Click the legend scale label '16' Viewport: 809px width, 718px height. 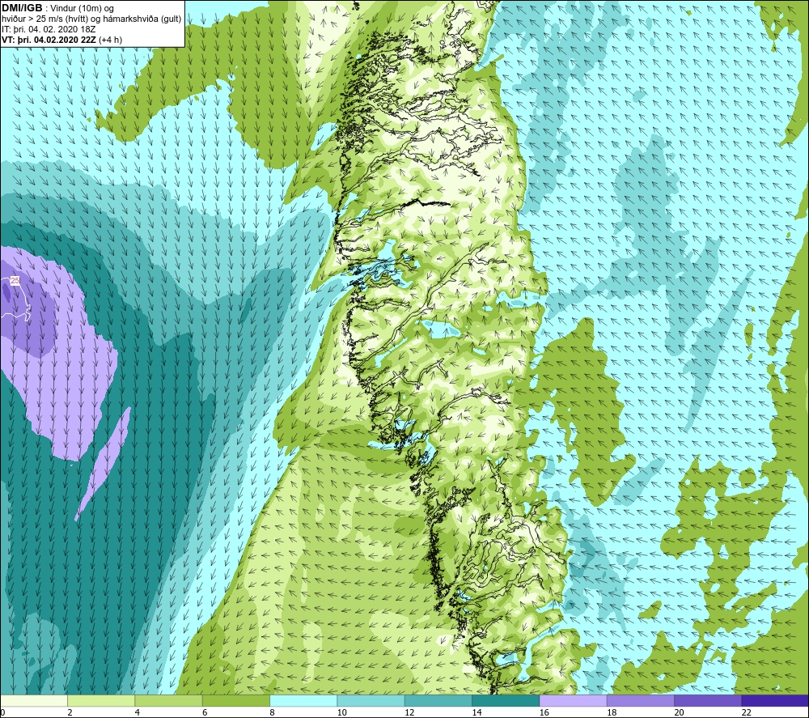544,712
